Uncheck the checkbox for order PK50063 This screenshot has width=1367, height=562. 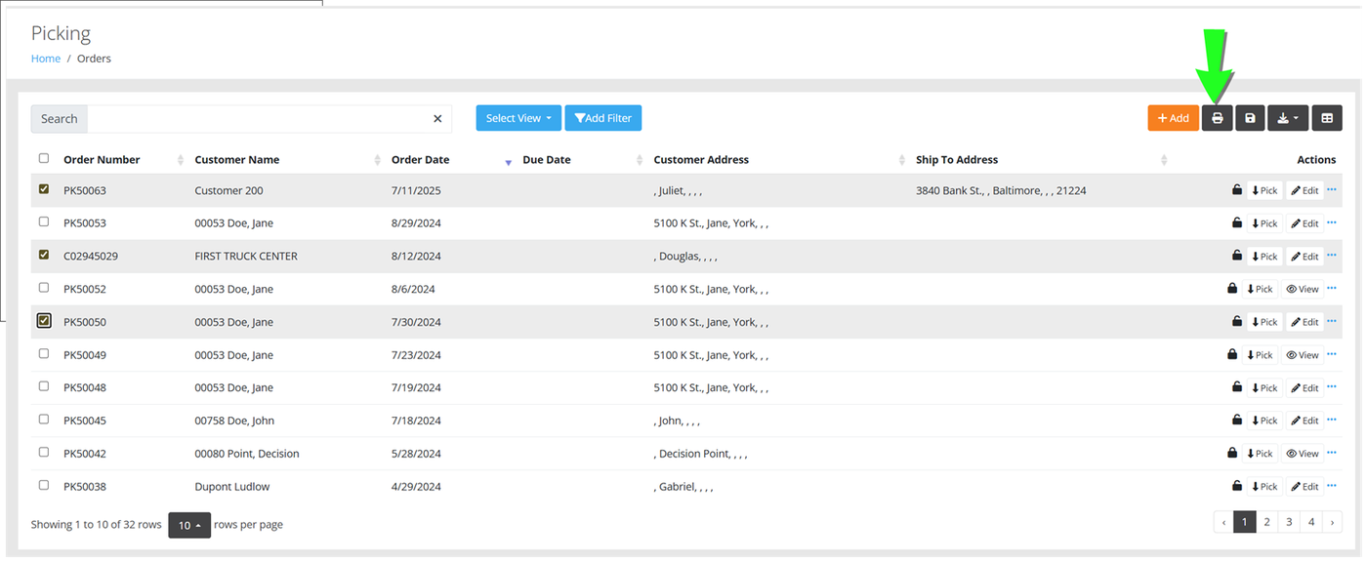click(43, 189)
